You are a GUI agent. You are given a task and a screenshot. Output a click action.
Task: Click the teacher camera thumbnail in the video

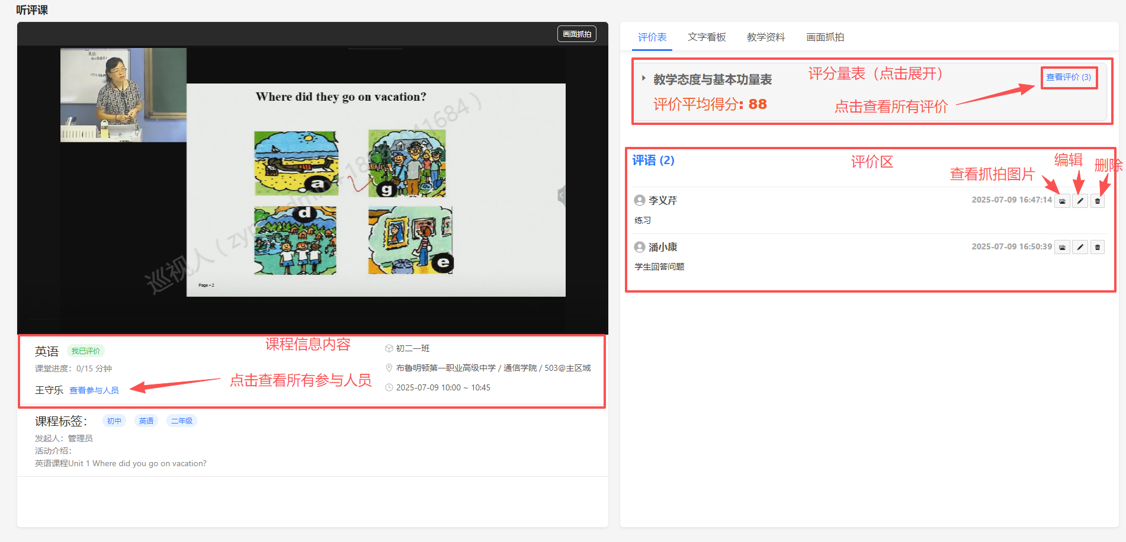(x=123, y=95)
